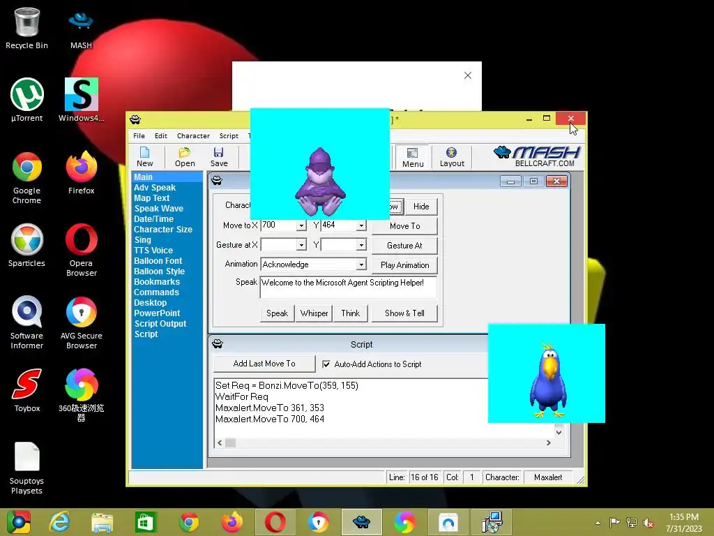
Task: Open the Edit menu
Action: click(161, 136)
